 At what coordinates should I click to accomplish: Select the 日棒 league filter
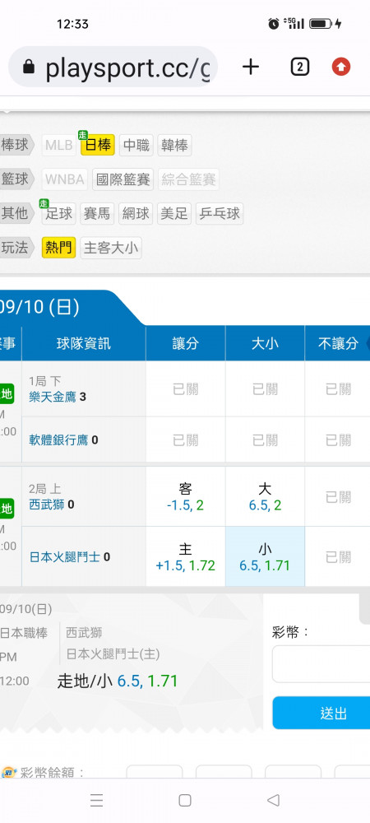pyautogui.click(x=98, y=146)
